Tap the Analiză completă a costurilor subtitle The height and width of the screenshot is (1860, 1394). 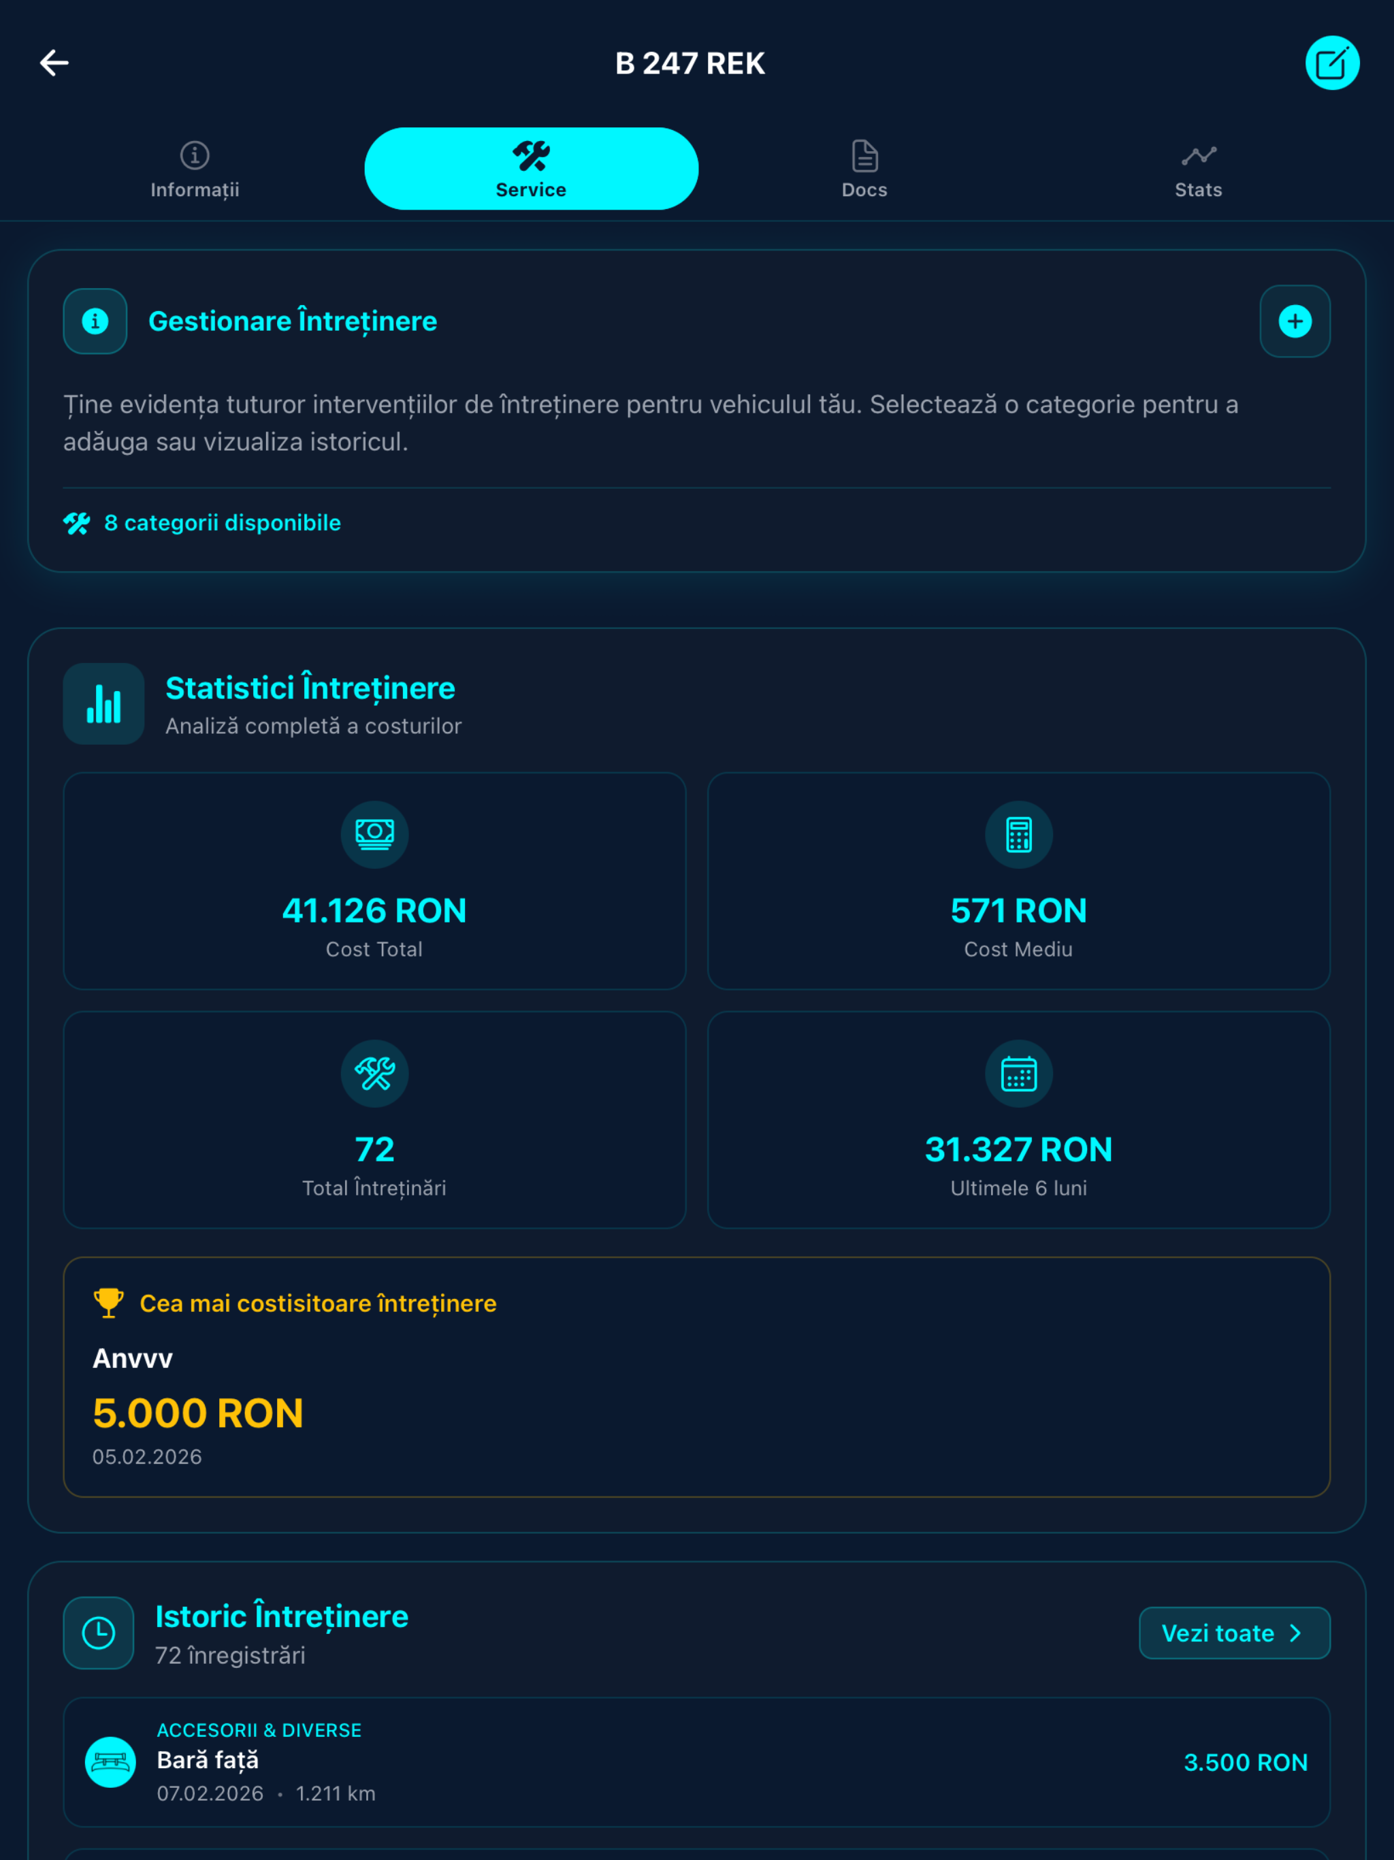[x=314, y=726]
